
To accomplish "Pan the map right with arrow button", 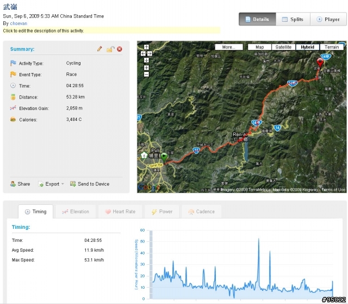I will coord(150,53).
